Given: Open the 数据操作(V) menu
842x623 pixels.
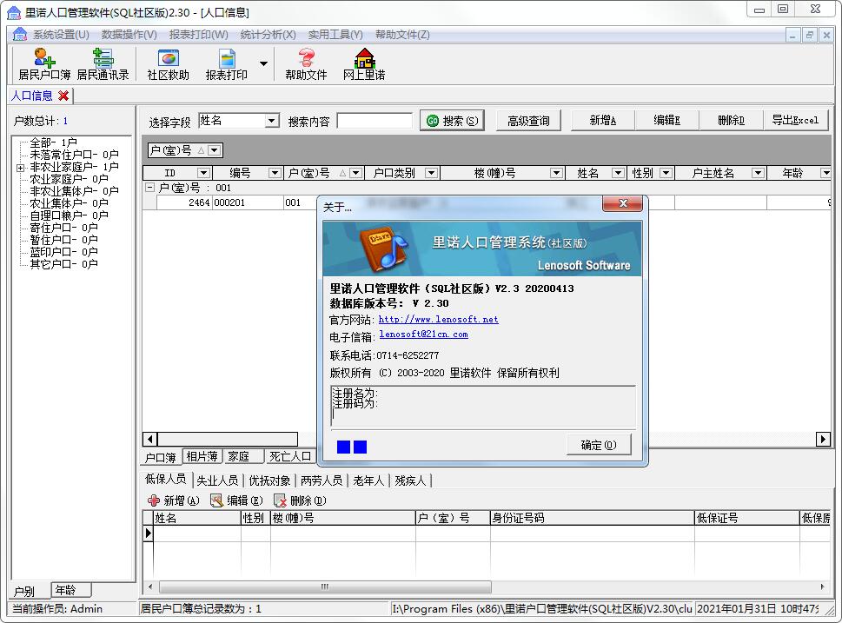Looking at the screenshot, I should tap(129, 35).
